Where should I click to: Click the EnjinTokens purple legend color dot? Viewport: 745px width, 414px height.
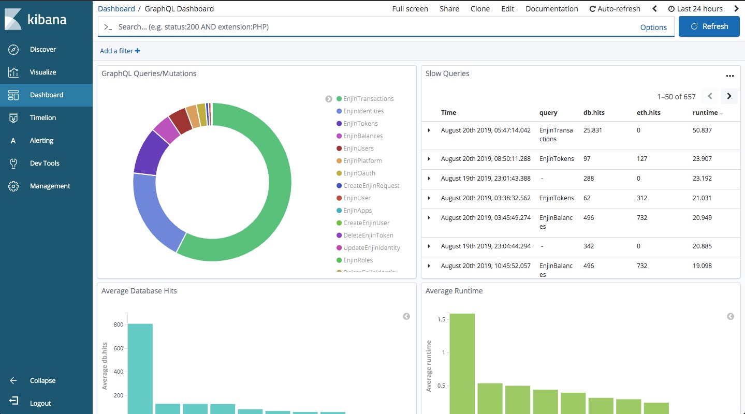tap(339, 124)
